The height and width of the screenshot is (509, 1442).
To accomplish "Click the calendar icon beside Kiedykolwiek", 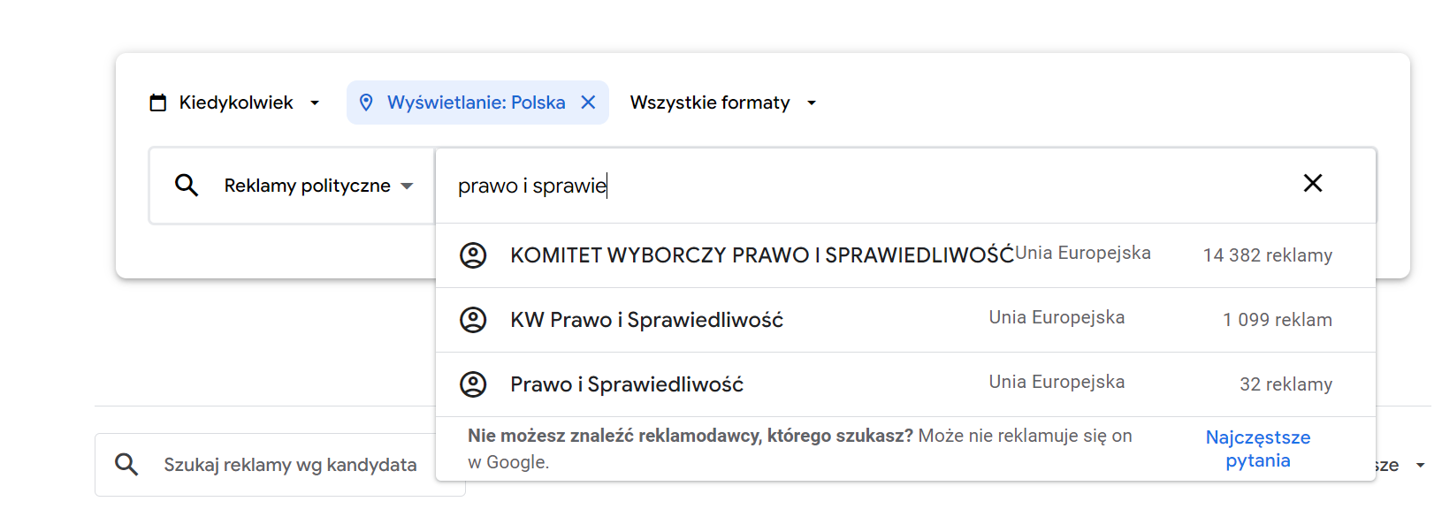I will [x=158, y=103].
